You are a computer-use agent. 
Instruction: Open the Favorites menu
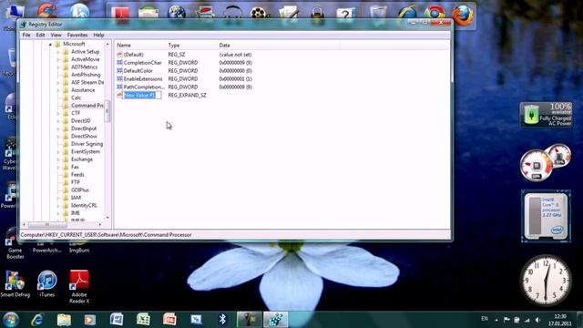[x=77, y=35]
